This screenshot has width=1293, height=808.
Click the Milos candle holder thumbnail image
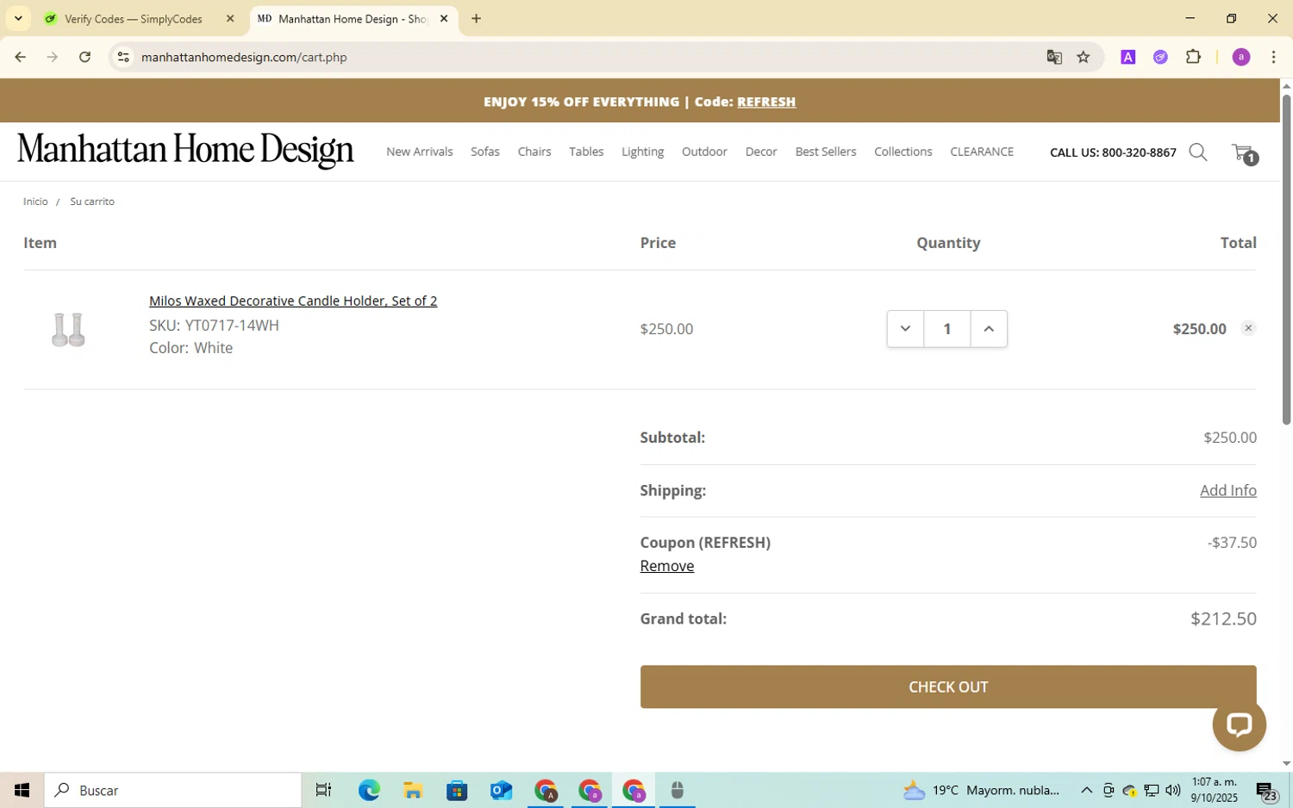68,329
